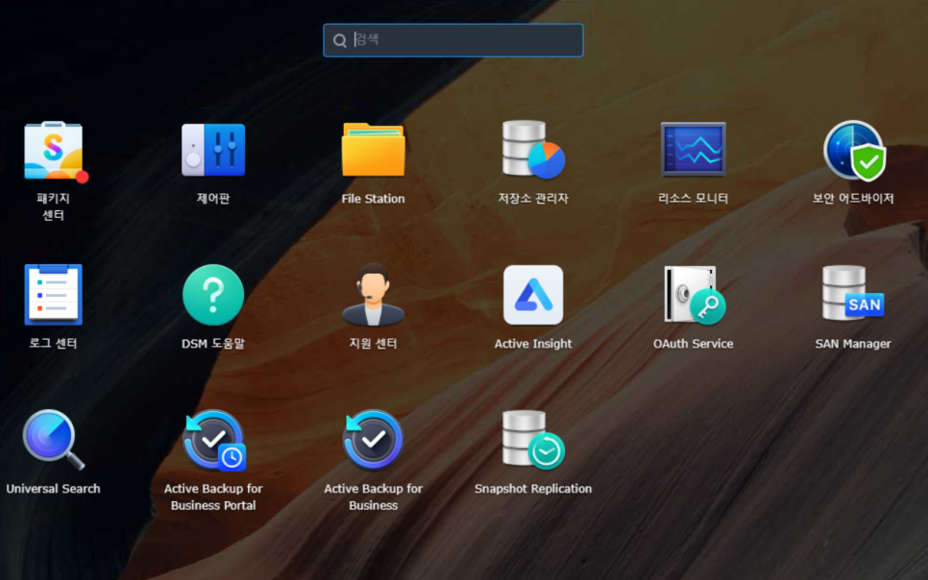Click the "File Station" label text
The height and width of the screenshot is (580, 928).
click(373, 199)
